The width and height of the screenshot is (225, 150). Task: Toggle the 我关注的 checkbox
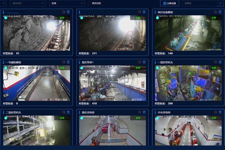coord(89,3)
